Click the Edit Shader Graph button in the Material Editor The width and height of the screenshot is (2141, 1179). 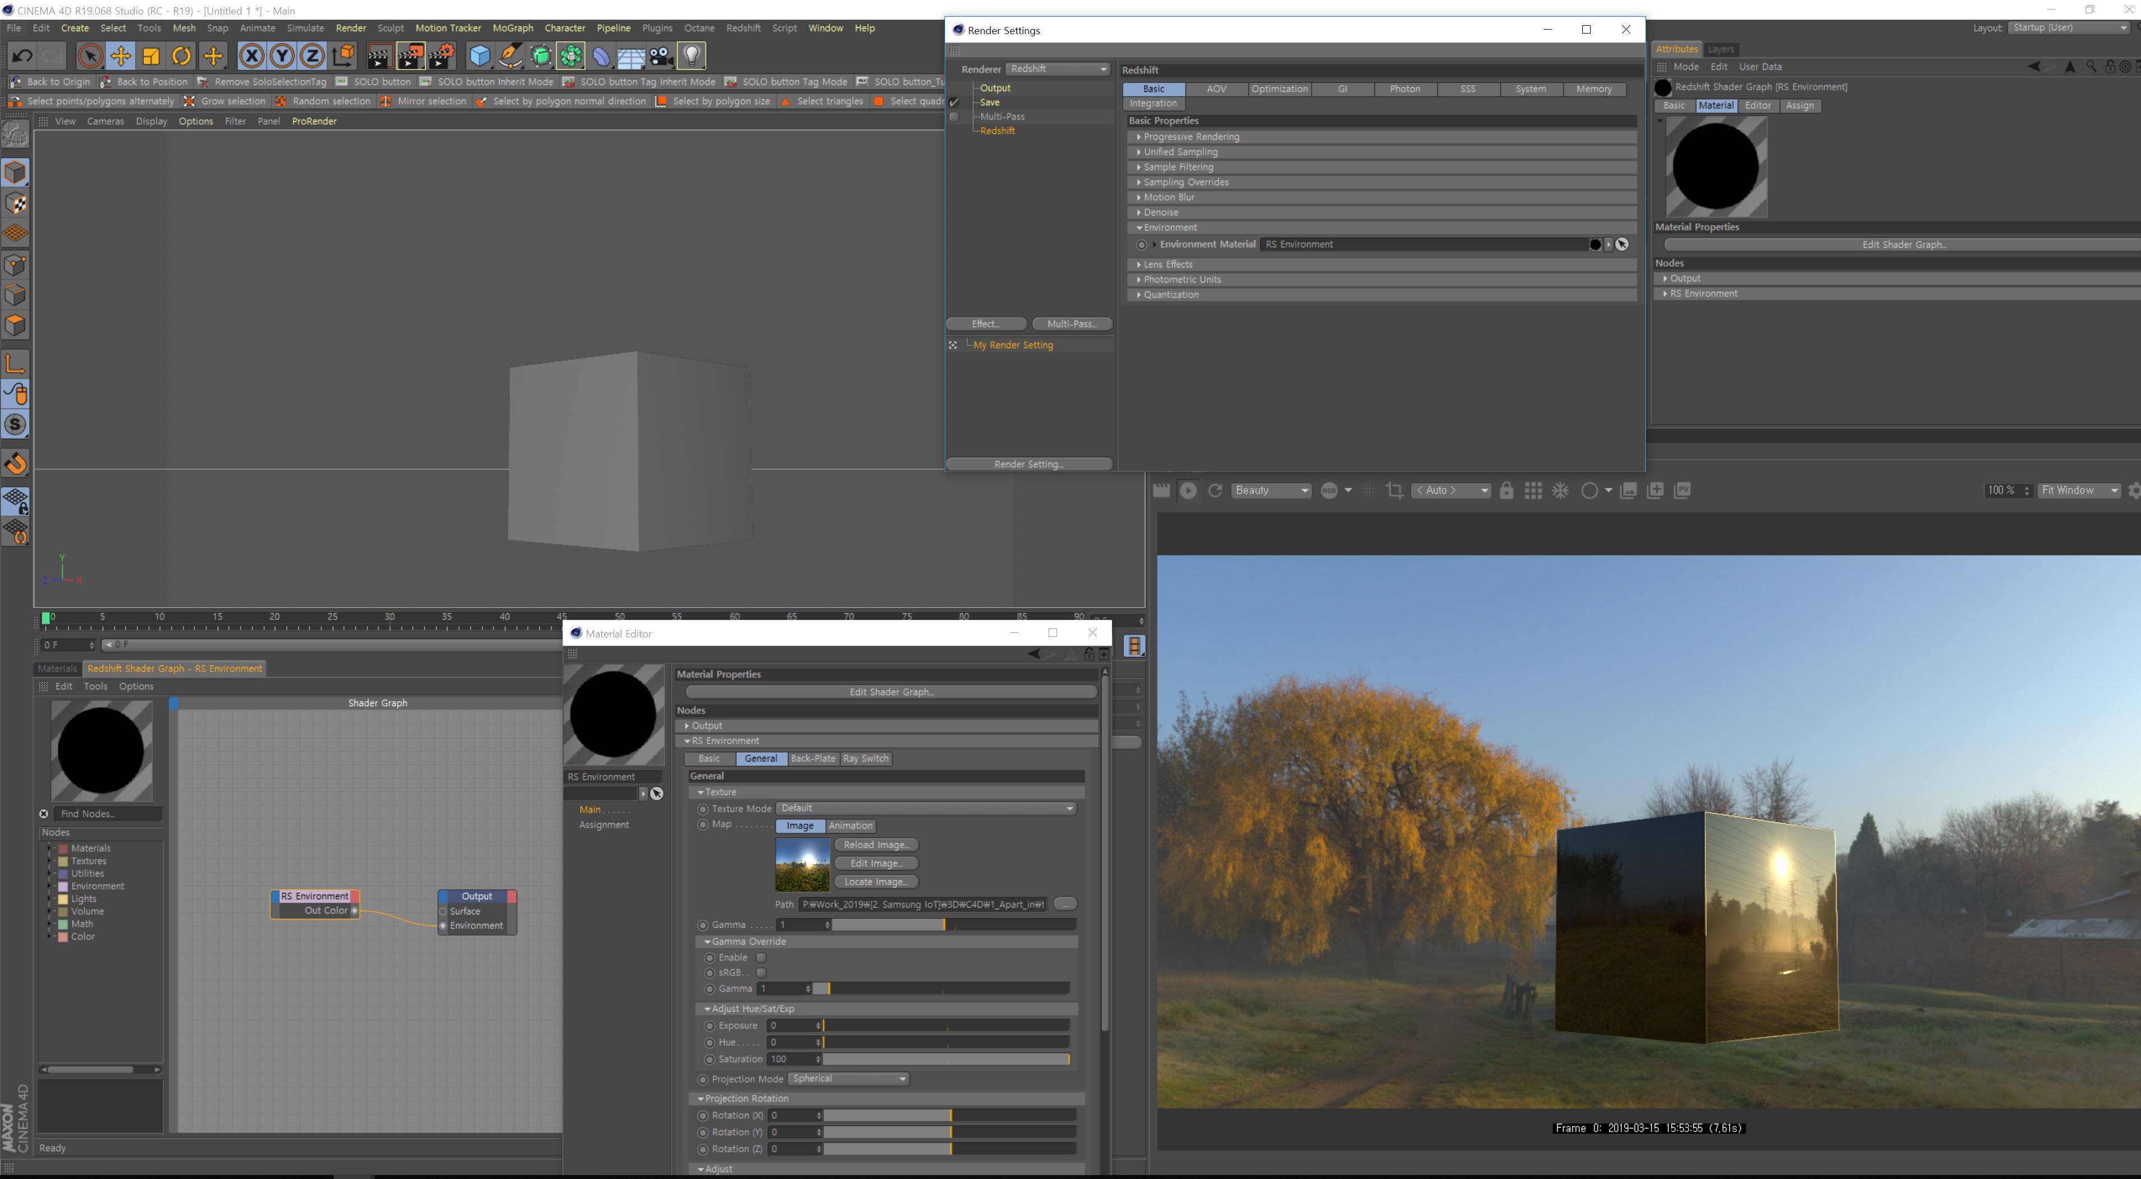[890, 692]
